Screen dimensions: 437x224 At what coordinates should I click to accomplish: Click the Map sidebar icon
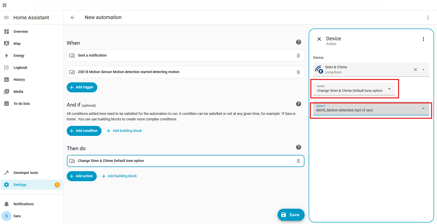pos(7,44)
